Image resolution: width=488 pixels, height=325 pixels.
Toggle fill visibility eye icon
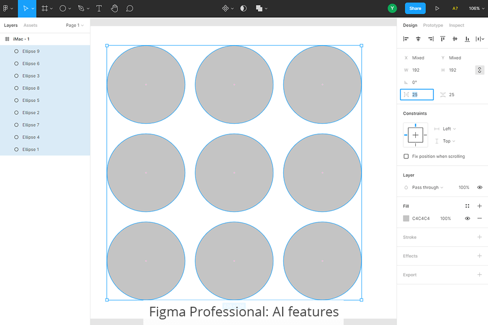[x=467, y=218]
